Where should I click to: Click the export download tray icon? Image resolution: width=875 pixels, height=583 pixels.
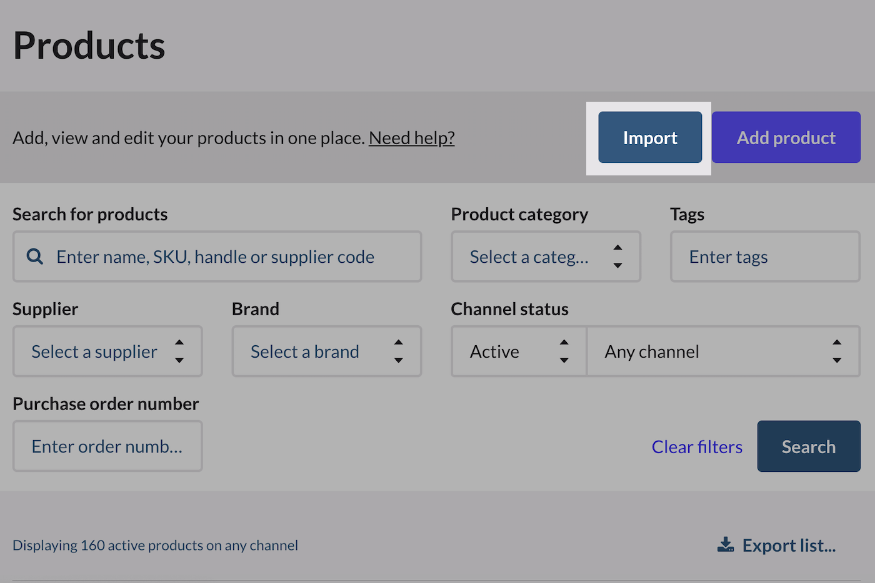coord(726,545)
